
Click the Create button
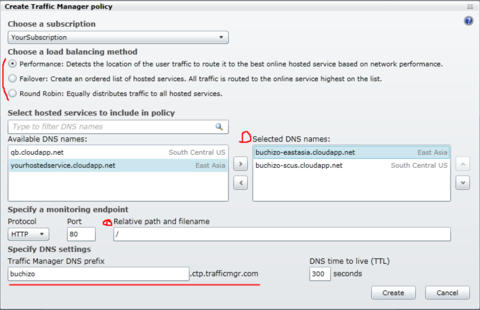point(393,293)
